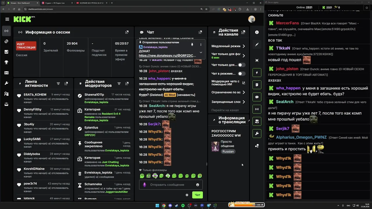Open the trophy achievements sidebar icon
This screenshot has height=209, width=372.
[x=6, y=62]
